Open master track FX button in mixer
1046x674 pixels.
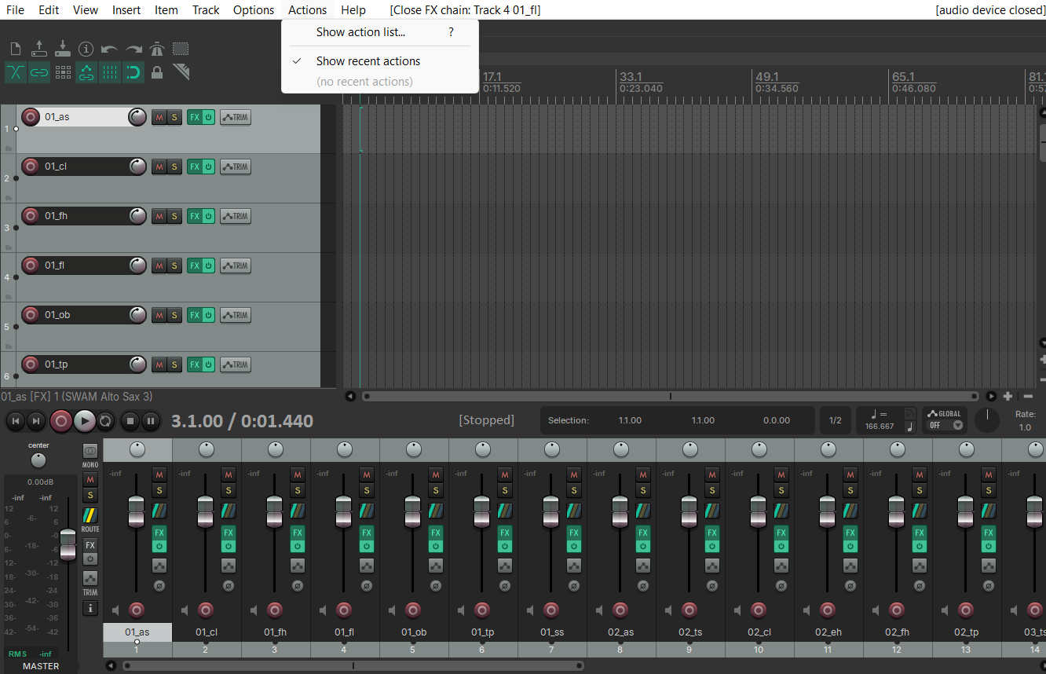(x=90, y=545)
